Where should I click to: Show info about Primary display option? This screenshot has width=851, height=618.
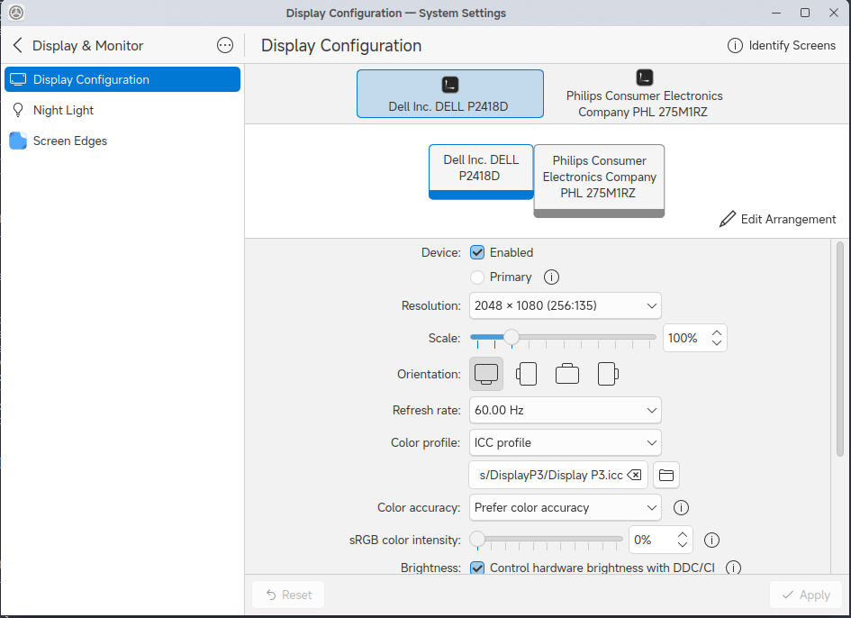click(551, 277)
